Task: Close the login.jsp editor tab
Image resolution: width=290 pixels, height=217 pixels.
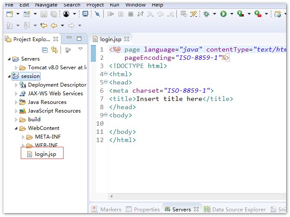Action: (127, 39)
